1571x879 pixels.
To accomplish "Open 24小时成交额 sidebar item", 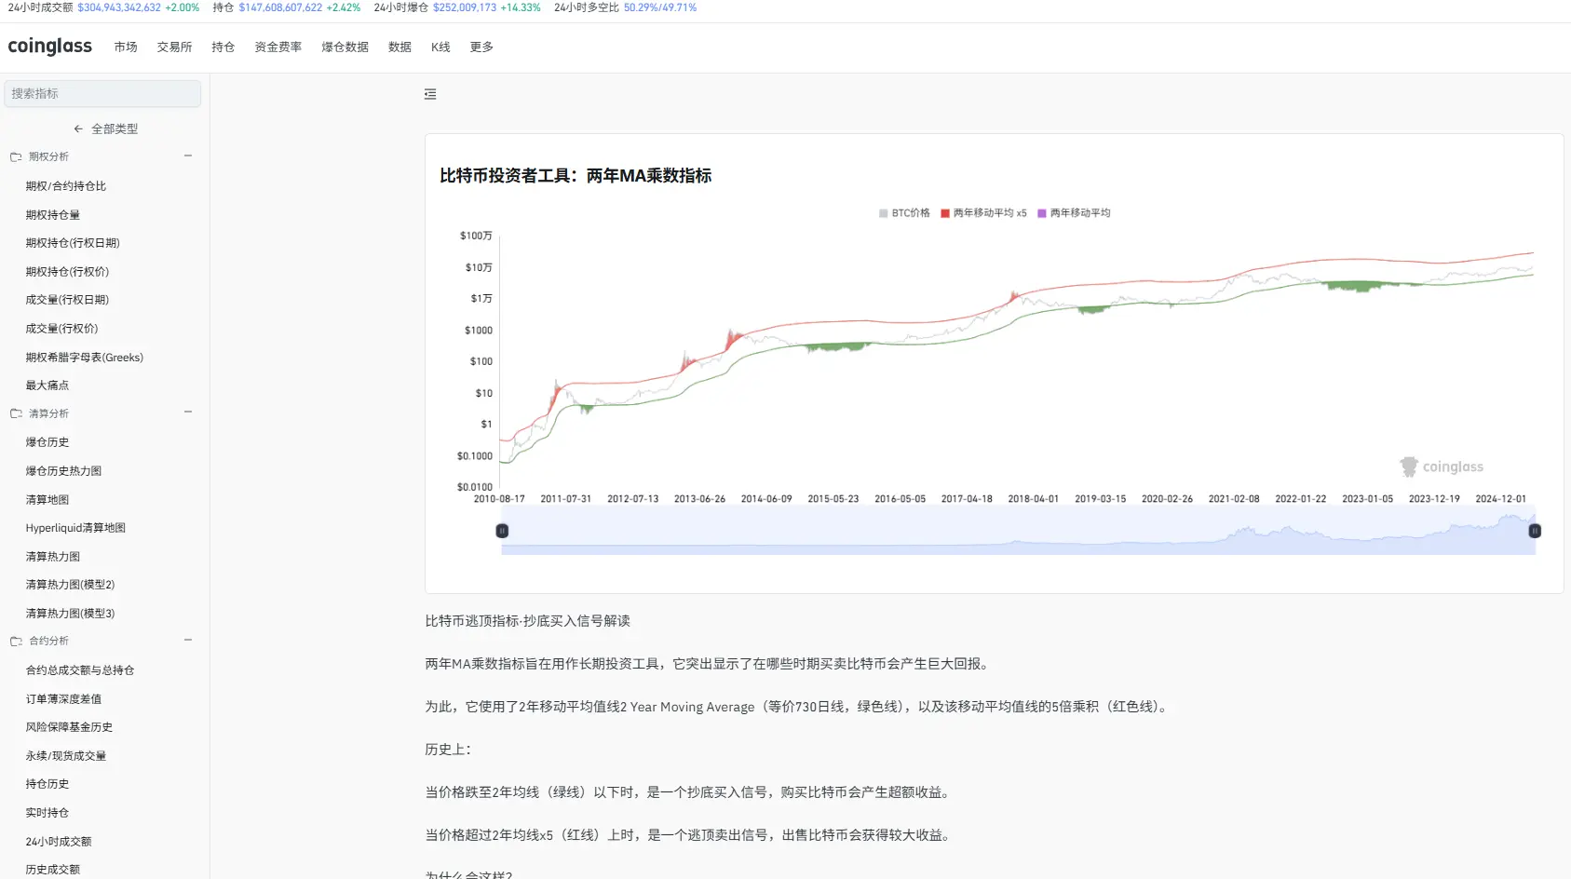I will tap(59, 842).
